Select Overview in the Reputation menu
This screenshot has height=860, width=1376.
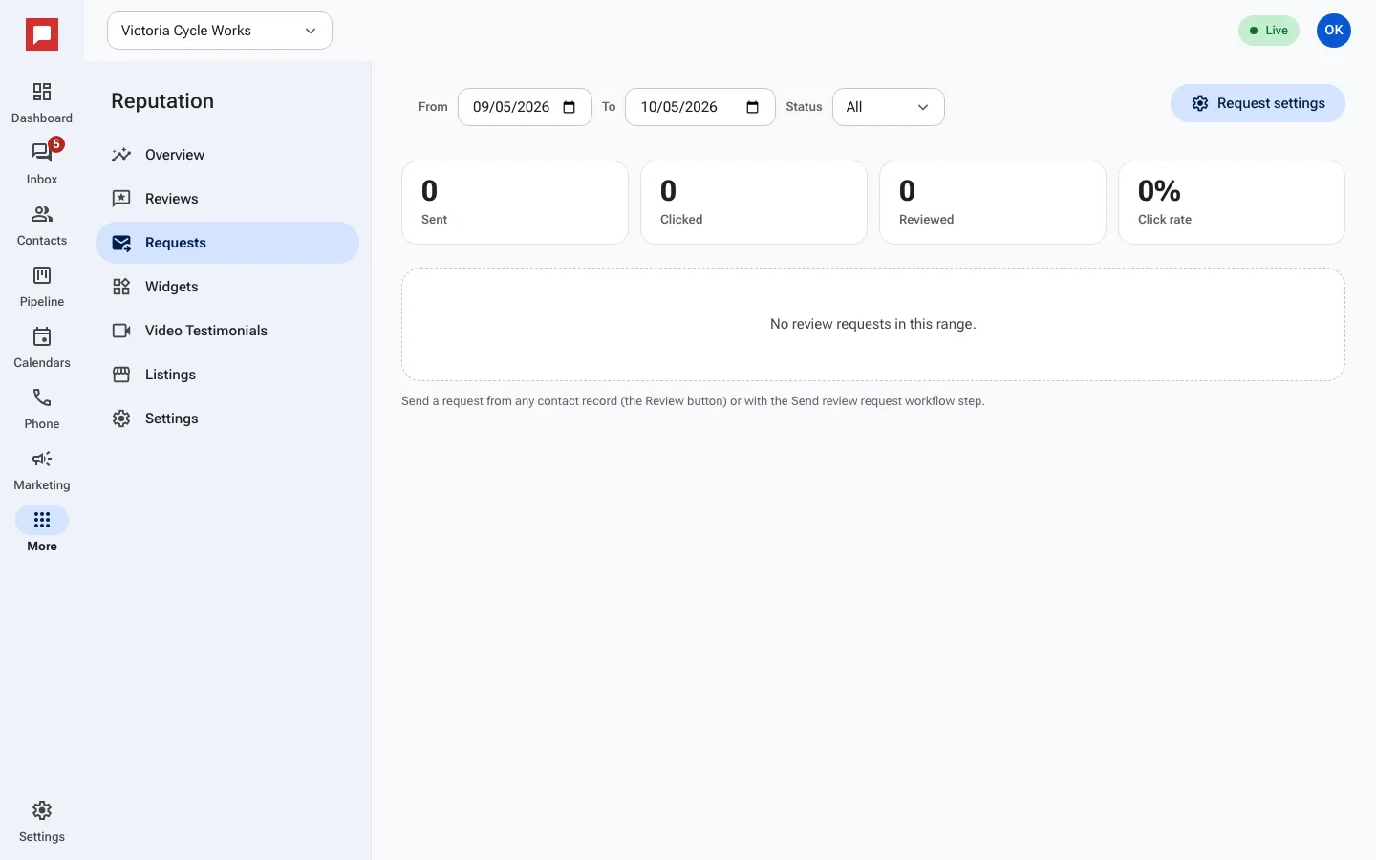point(227,155)
